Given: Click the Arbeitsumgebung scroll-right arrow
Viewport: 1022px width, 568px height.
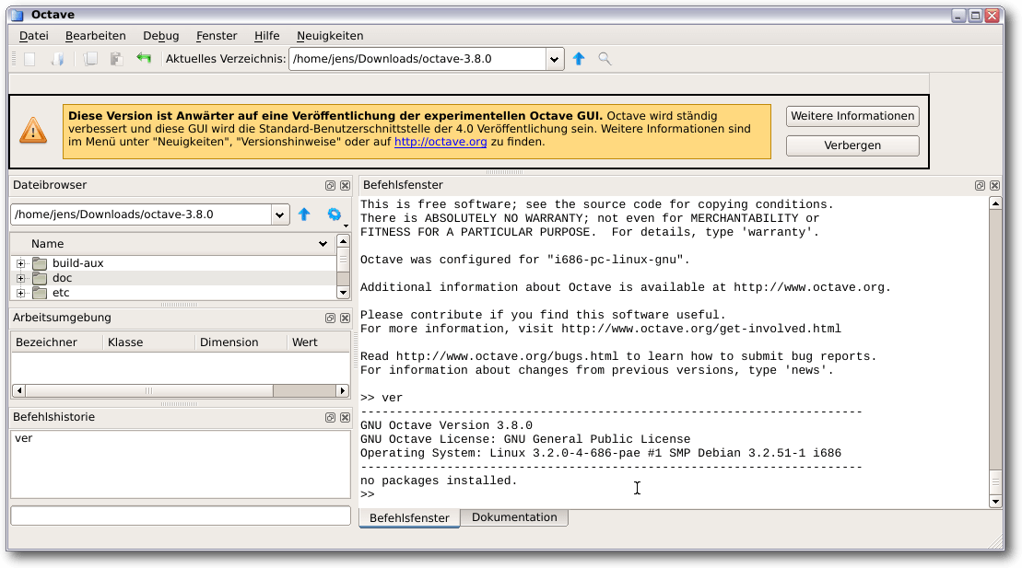Looking at the screenshot, I should click(x=342, y=391).
